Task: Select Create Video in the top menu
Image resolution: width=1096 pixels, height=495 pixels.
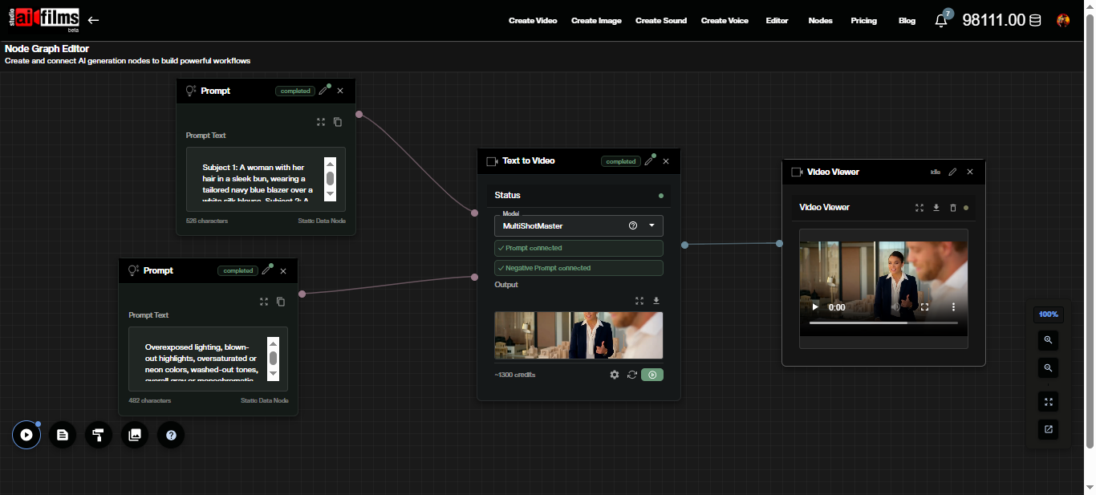Action: point(533,20)
